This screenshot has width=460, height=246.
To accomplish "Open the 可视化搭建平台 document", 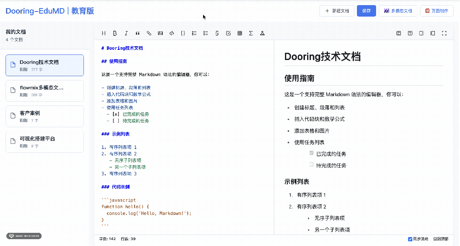I will pos(45,142).
